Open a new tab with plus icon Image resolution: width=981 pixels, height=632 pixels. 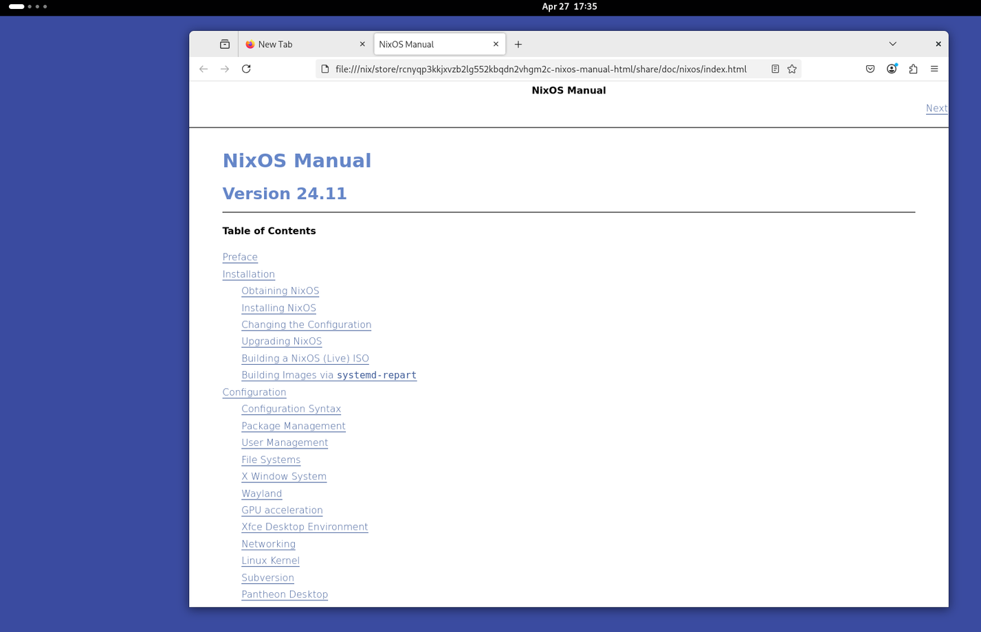pyautogui.click(x=518, y=44)
